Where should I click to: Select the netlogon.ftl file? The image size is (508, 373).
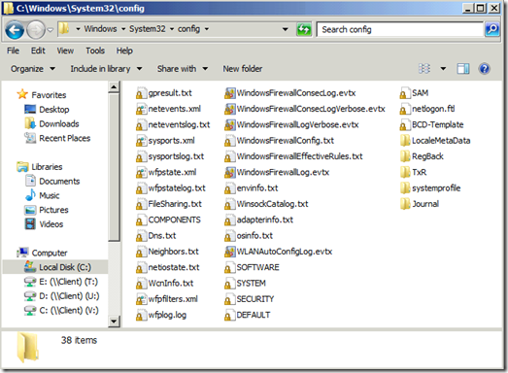pyautogui.click(x=427, y=109)
